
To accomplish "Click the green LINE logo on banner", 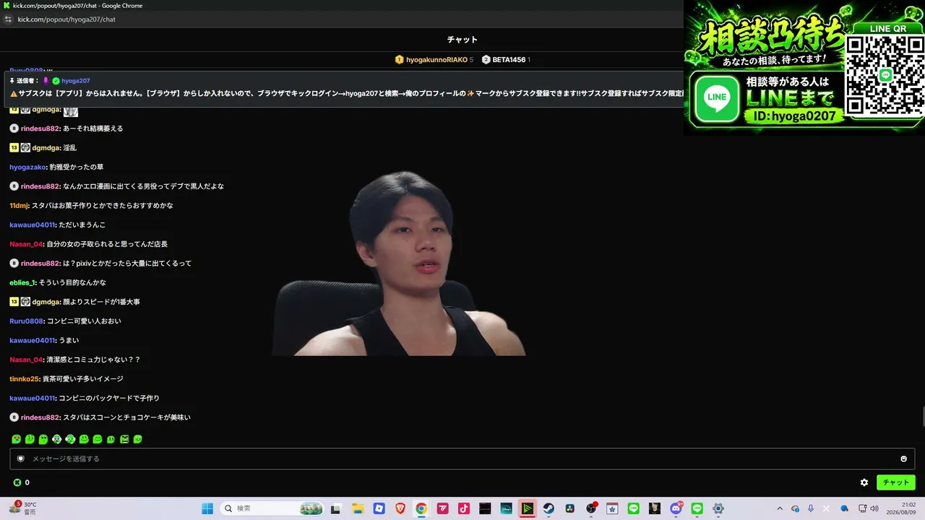I will click(718, 97).
